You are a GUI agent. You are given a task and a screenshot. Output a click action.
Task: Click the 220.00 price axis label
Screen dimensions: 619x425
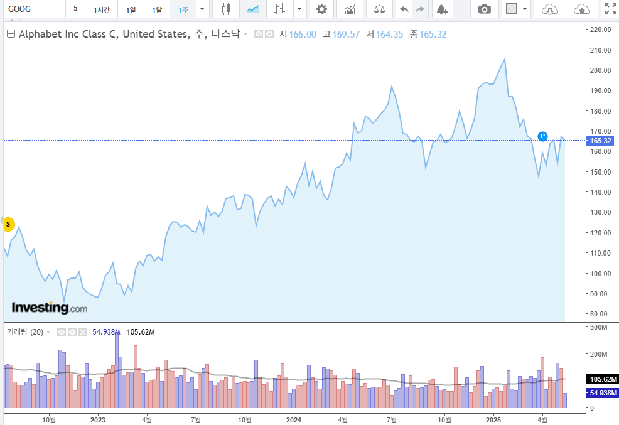pos(600,30)
